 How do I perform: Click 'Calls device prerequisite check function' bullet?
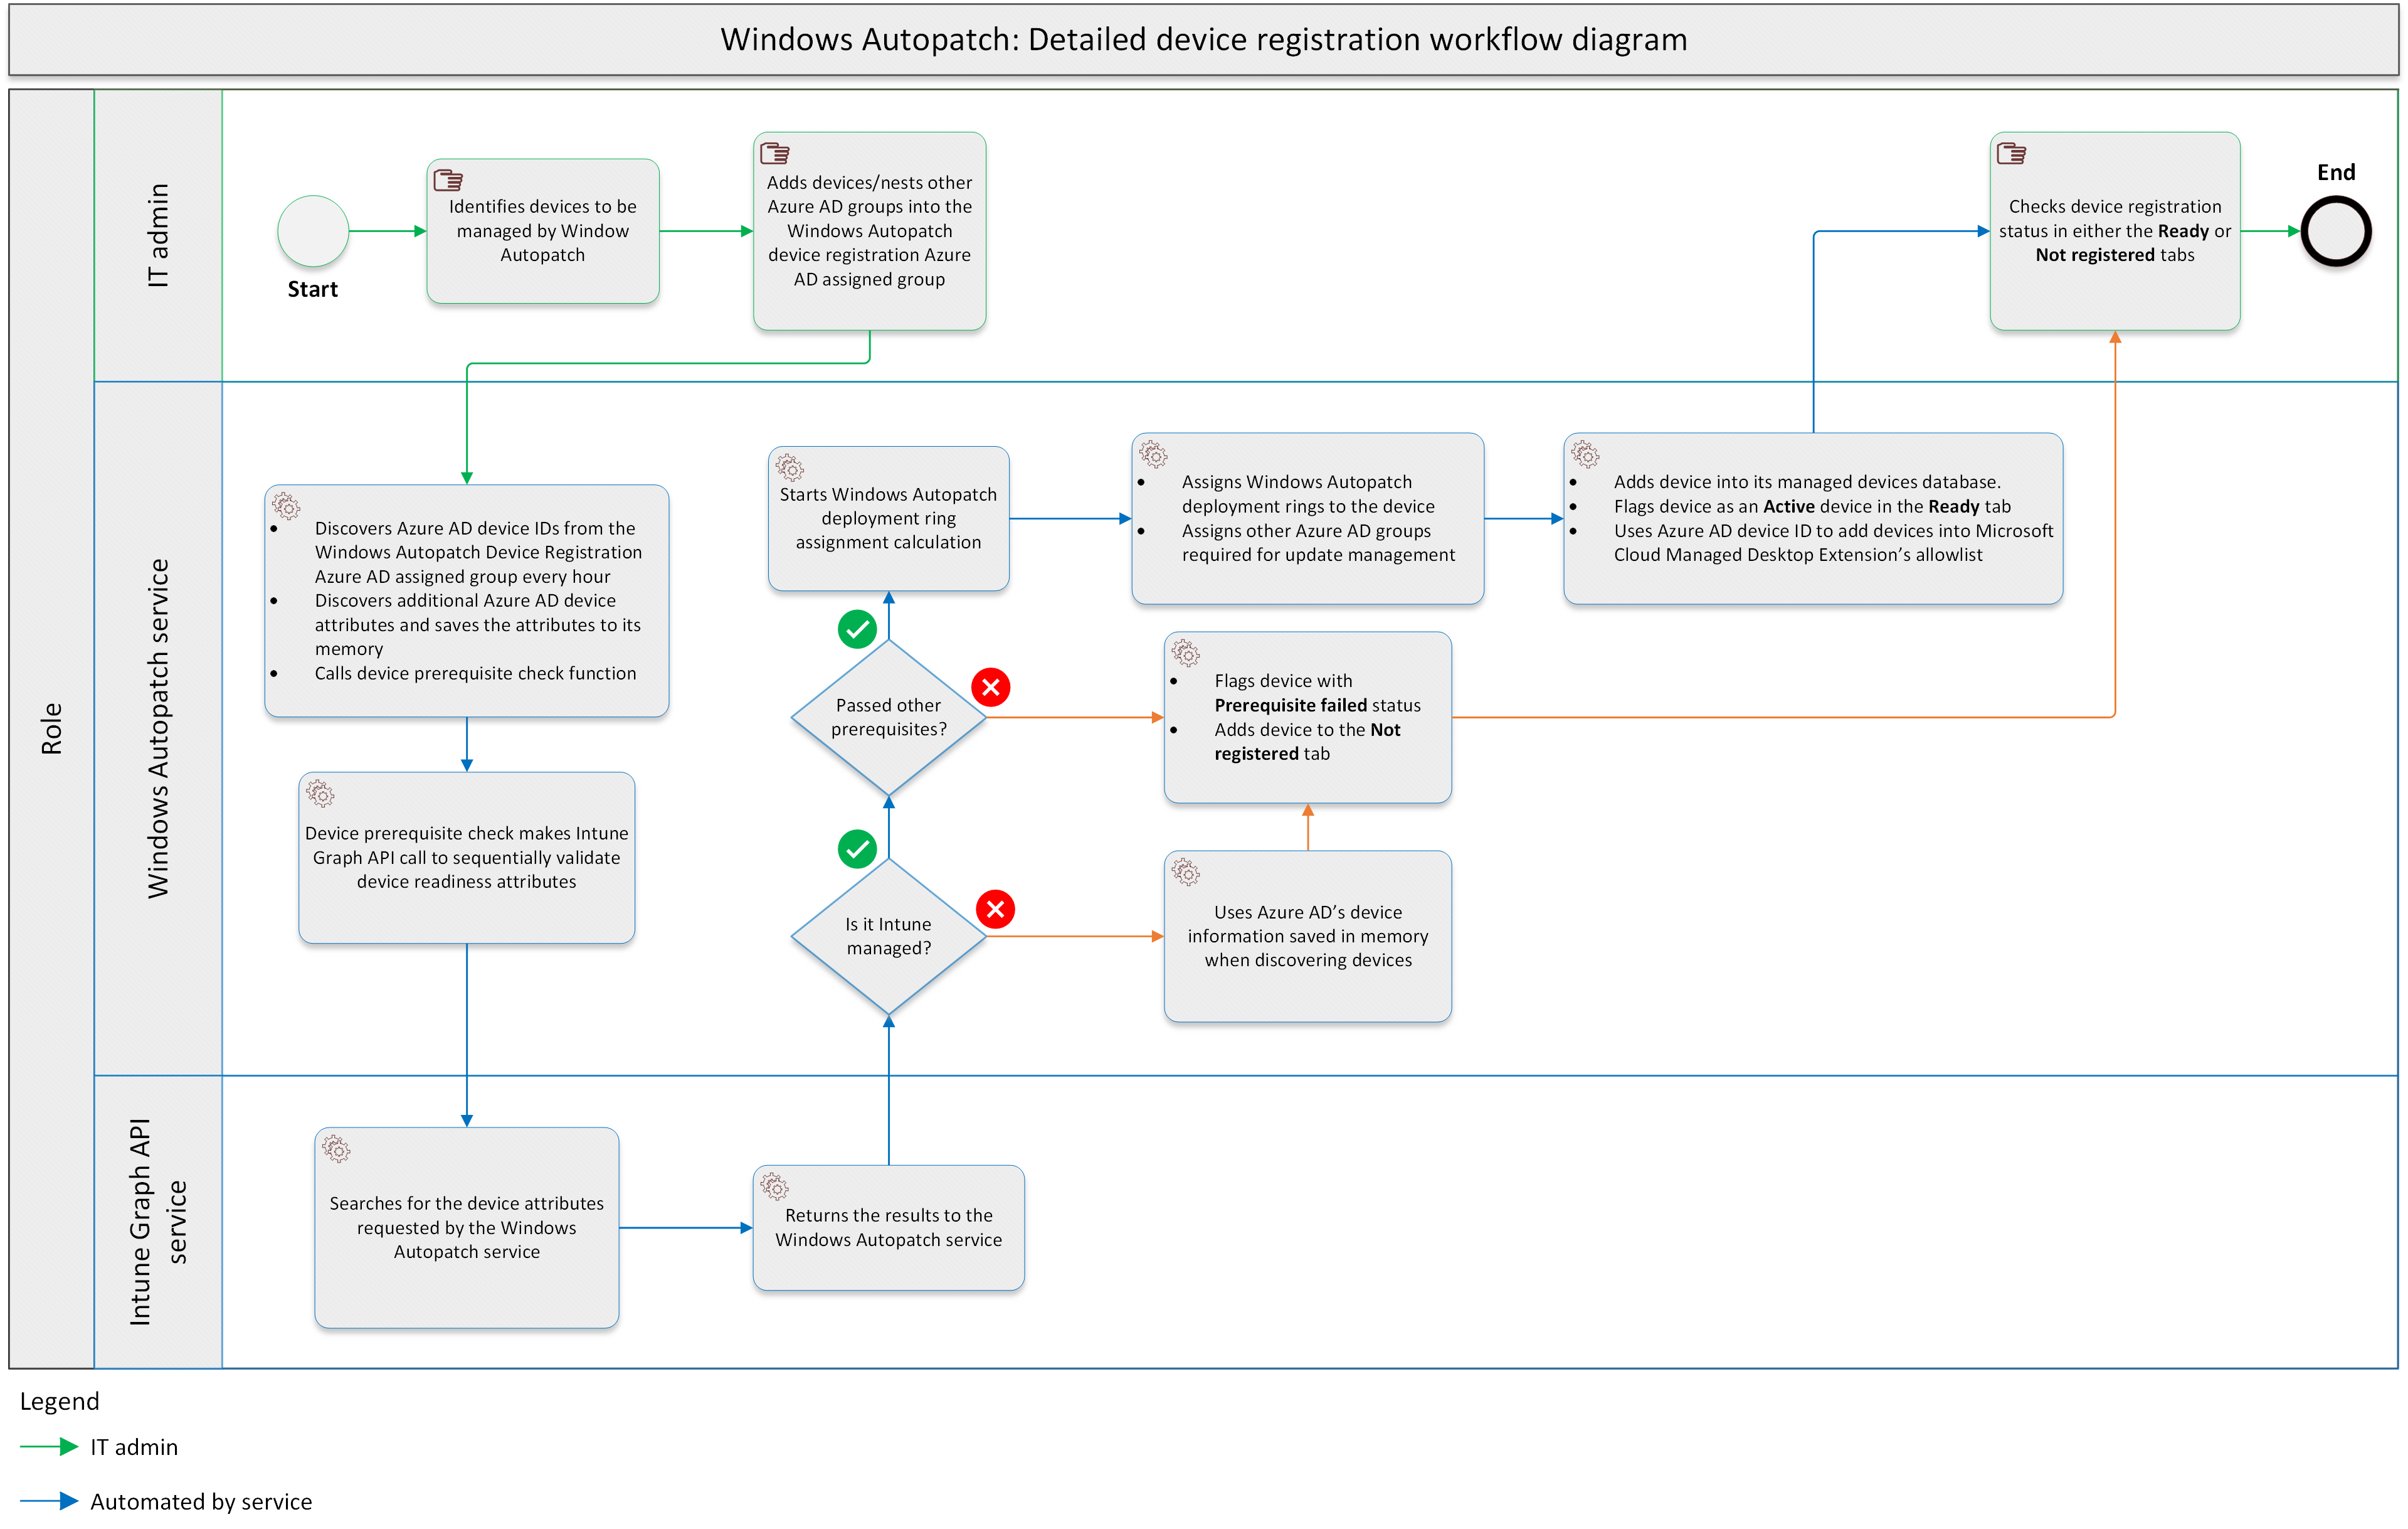(475, 673)
